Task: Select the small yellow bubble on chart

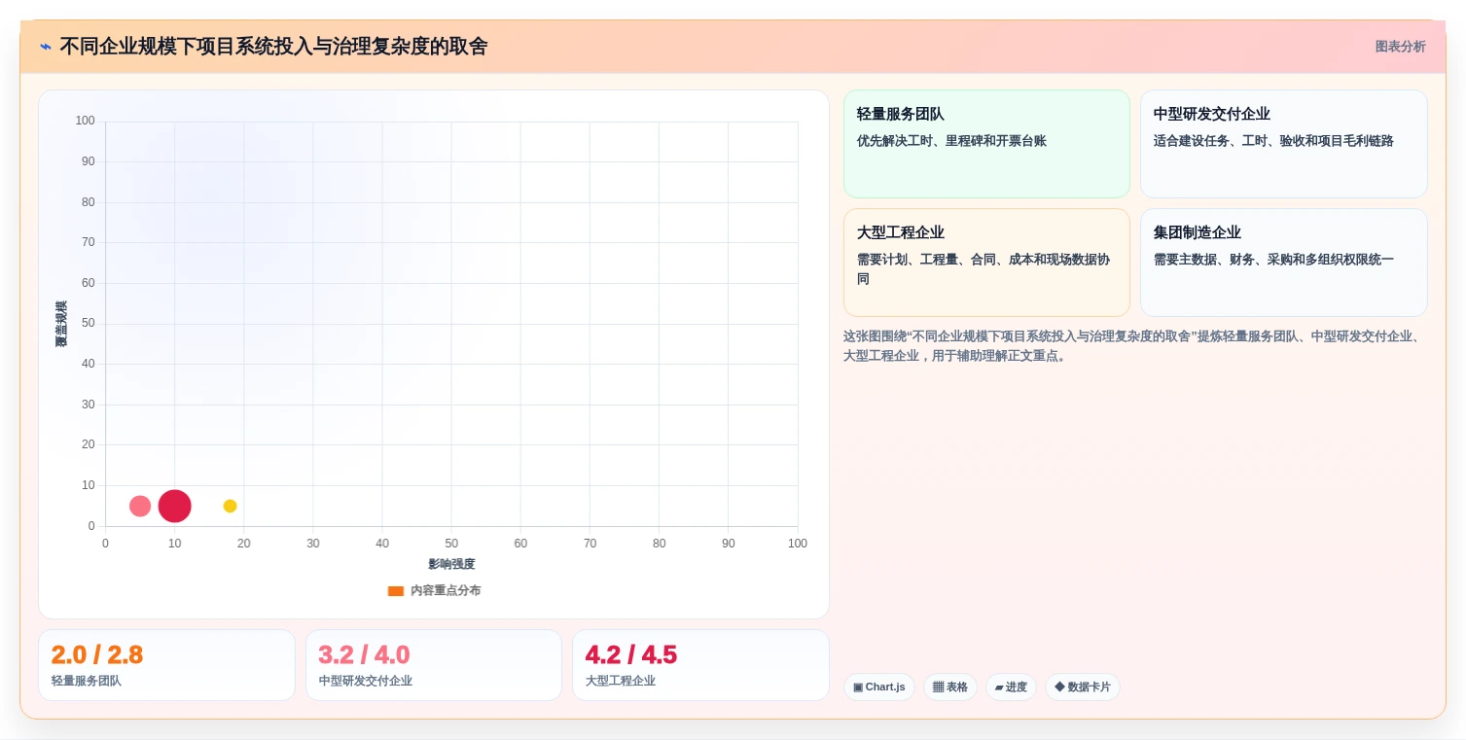Action: click(230, 506)
